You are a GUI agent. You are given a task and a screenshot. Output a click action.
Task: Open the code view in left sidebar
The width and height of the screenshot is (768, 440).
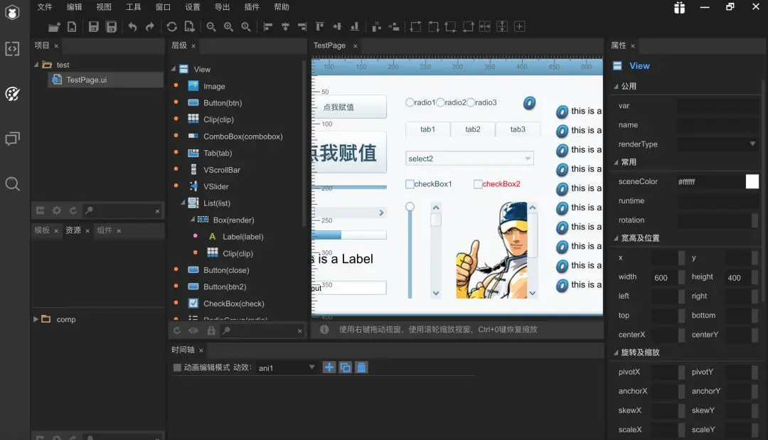tap(12, 48)
